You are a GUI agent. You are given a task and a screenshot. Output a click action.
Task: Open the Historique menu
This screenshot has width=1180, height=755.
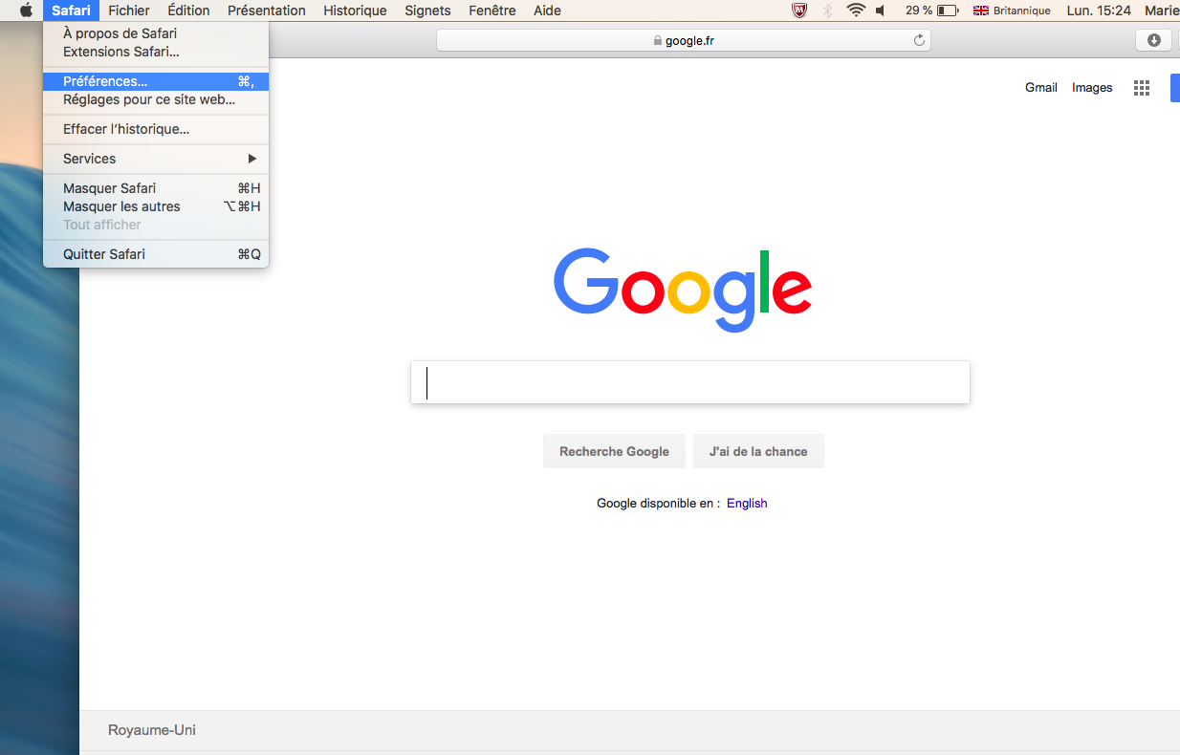coord(355,11)
